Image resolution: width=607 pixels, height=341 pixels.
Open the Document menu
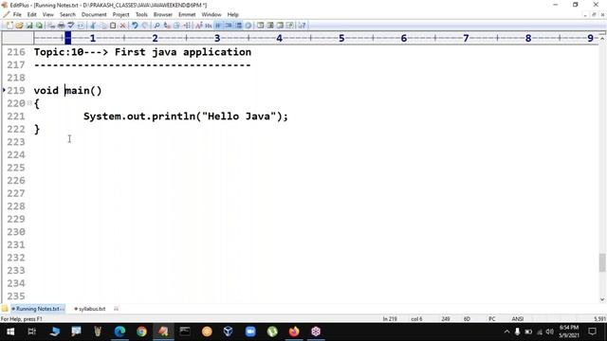[x=94, y=14]
